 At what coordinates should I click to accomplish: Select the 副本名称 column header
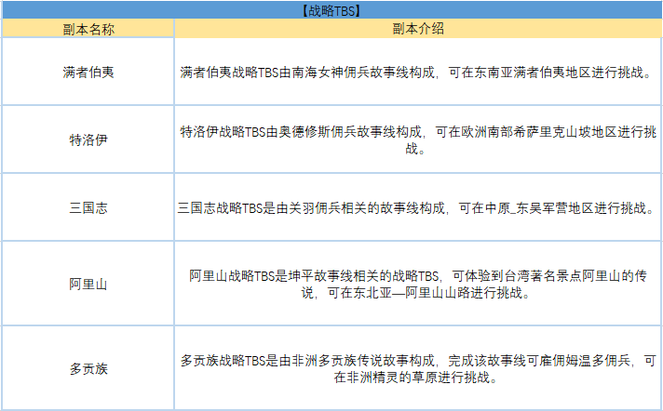pos(88,29)
